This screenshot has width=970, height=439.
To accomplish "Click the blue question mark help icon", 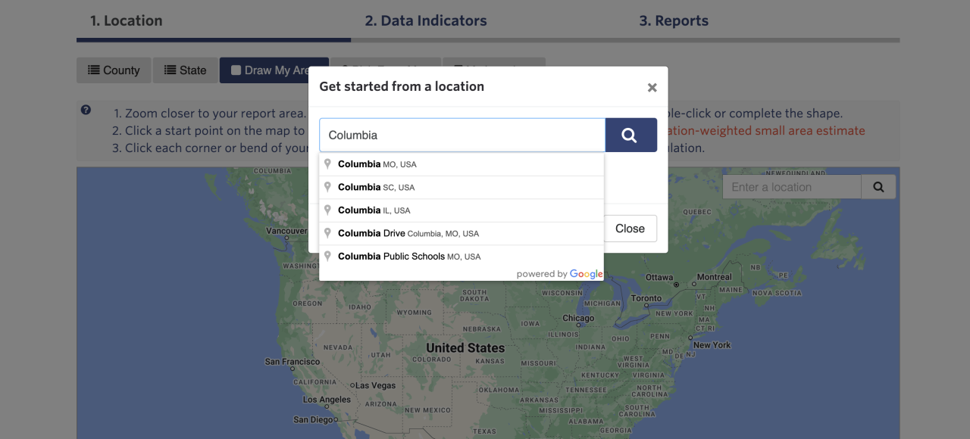I will (x=86, y=111).
